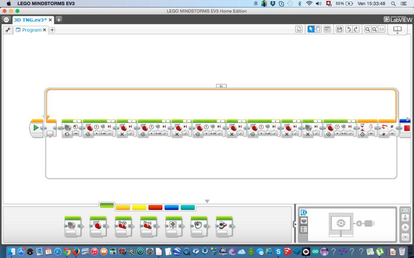
Task: Open project properties wrench icon
Action: click(x=8, y=30)
